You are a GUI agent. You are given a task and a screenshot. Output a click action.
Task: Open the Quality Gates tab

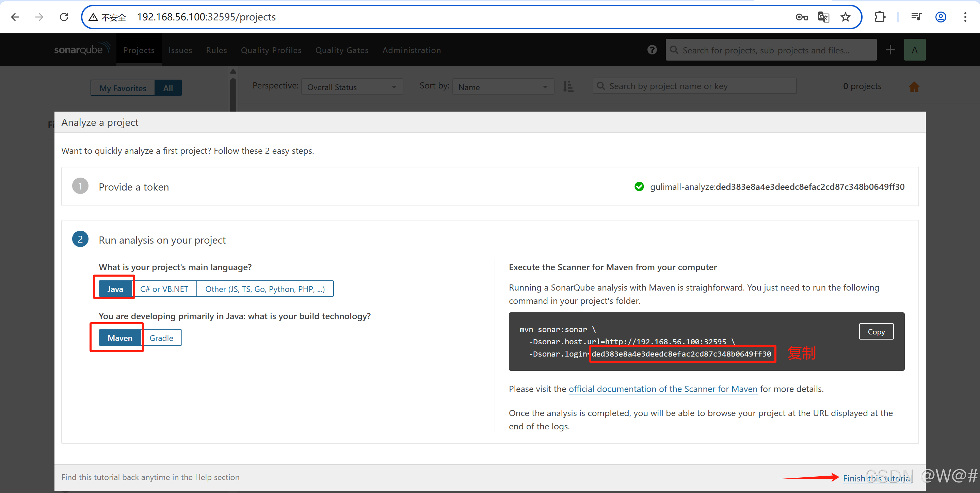(342, 50)
